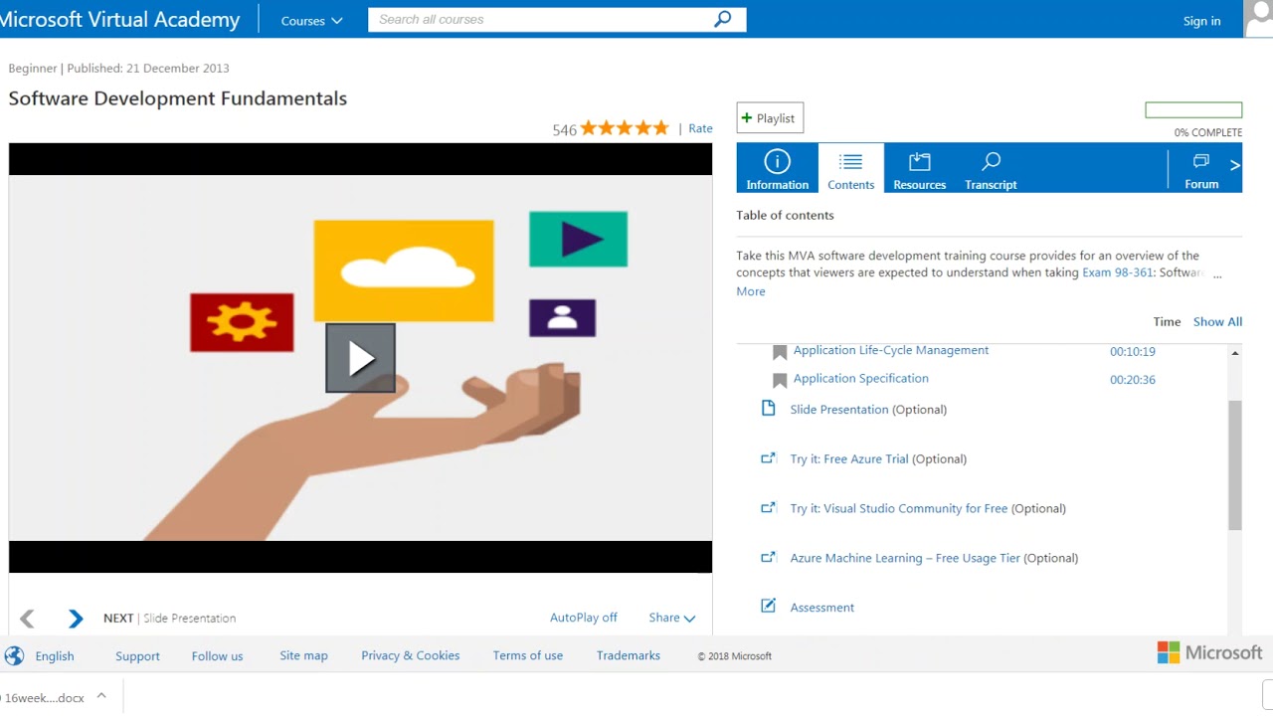This screenshot has height=716, width=1273.
Task: Open Trademarks footer link
Action: [628, 655]
